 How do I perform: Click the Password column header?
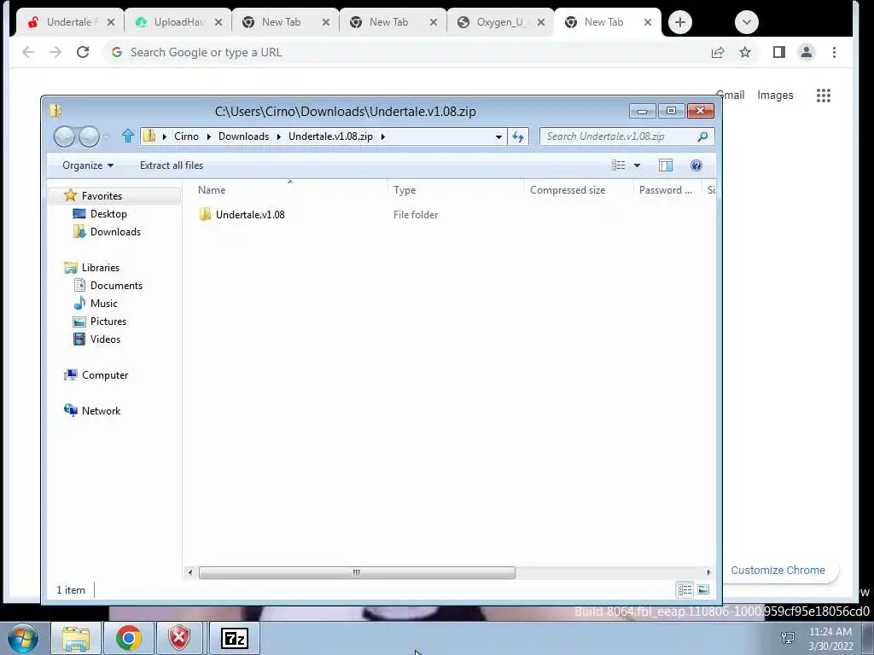coord(667,190)
